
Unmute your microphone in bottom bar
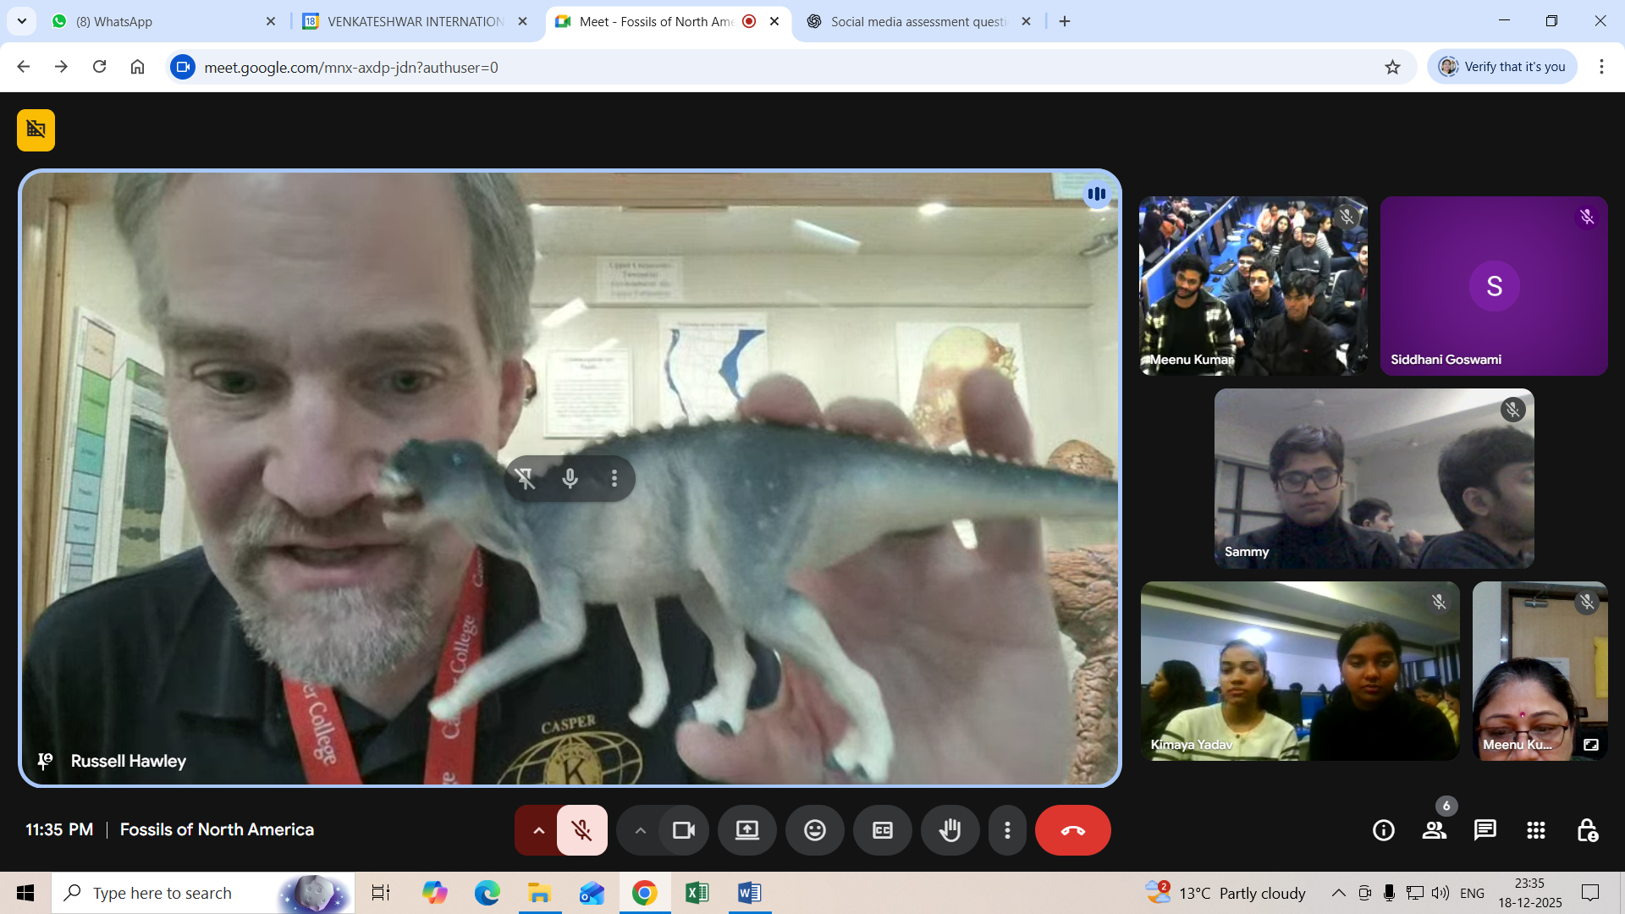pos(581,830)
